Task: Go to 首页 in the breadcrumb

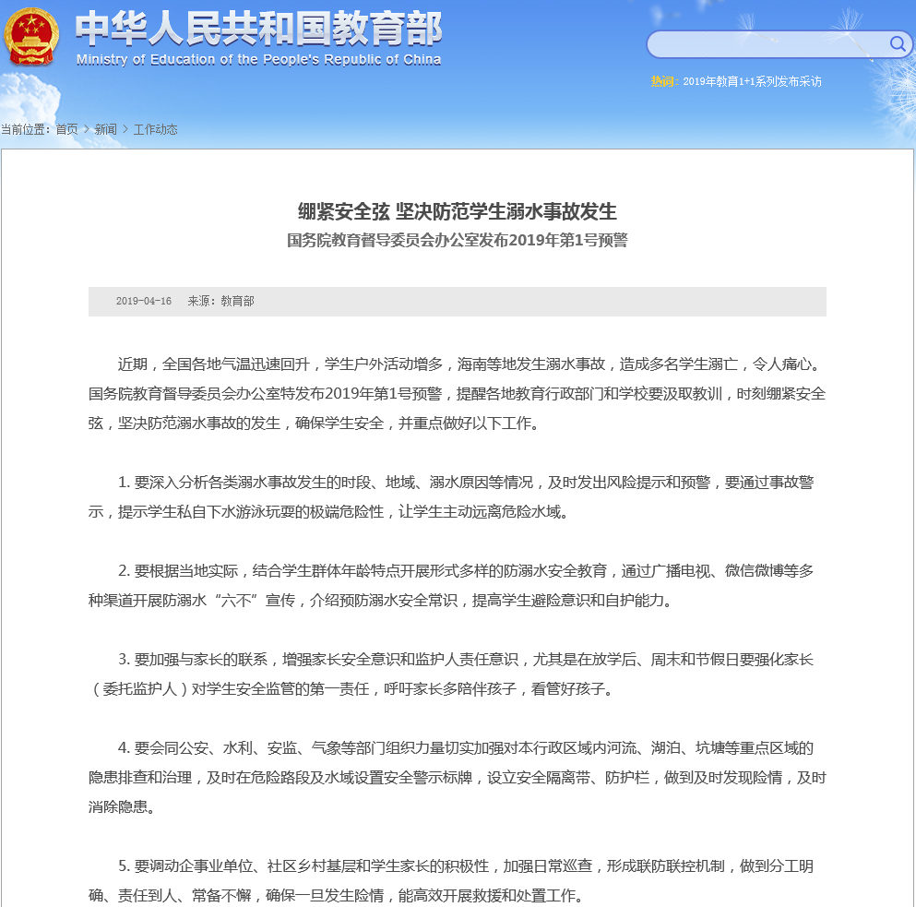Action: pyautogui.click(x=66, y=129)
